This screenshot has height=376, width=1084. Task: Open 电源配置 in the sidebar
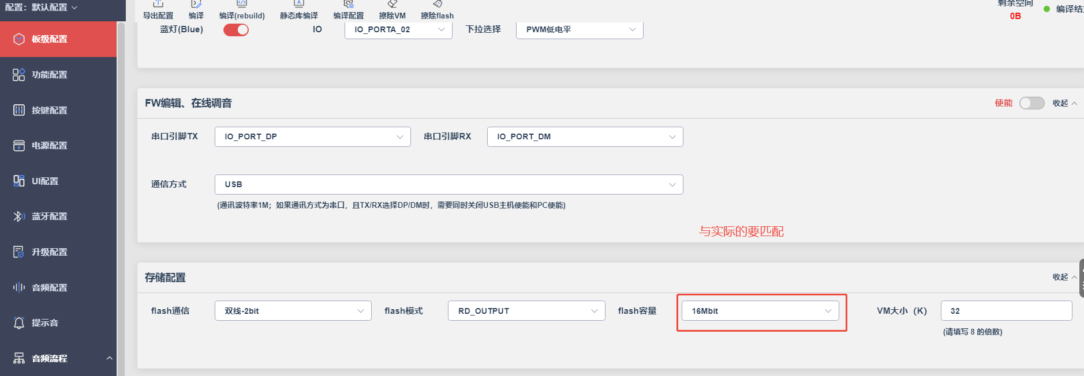pos(58,146)
